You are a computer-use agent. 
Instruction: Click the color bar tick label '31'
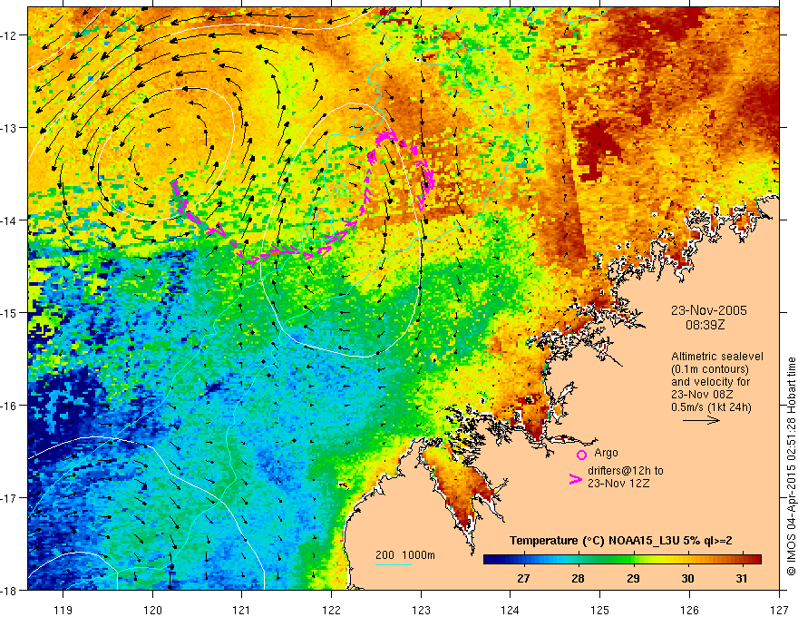click(x=742, y=578)
